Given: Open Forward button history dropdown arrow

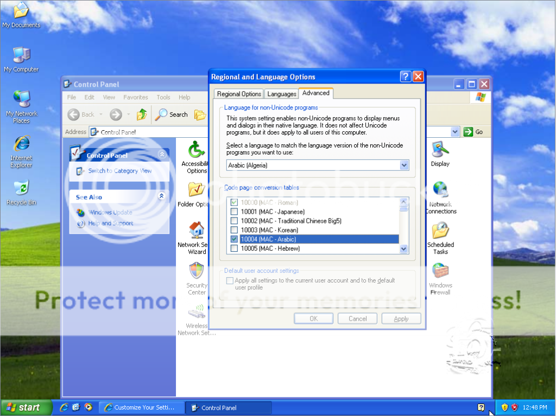Looking at the screenshot, I should click(128, 114).
